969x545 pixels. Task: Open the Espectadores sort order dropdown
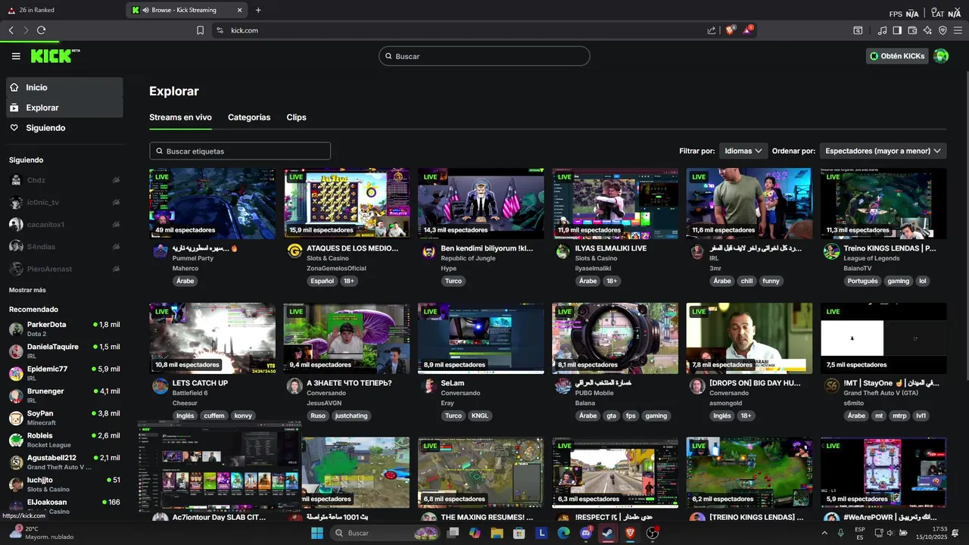tap(883, 151)
